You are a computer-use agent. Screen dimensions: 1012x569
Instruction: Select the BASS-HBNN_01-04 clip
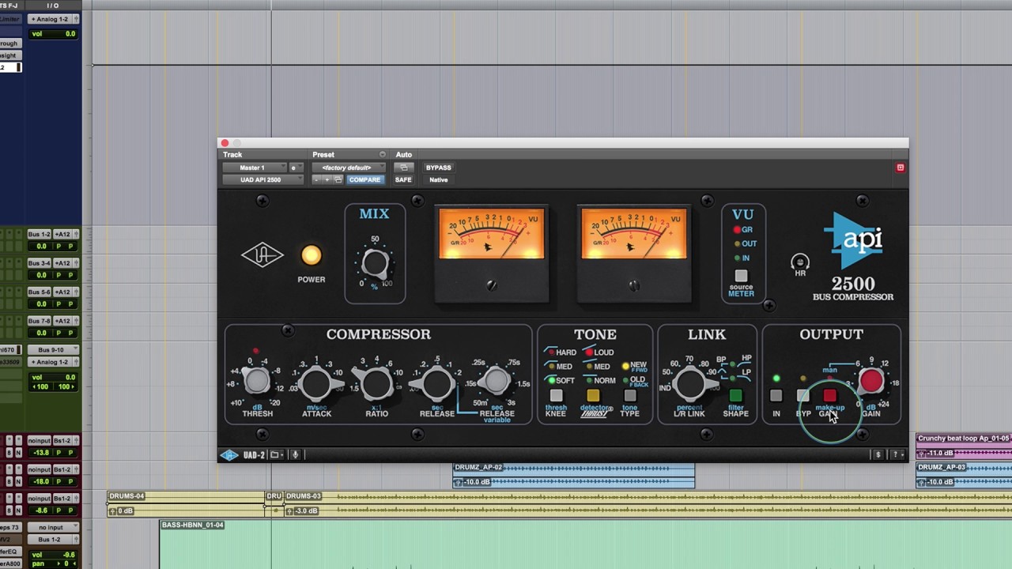(585, 545)
